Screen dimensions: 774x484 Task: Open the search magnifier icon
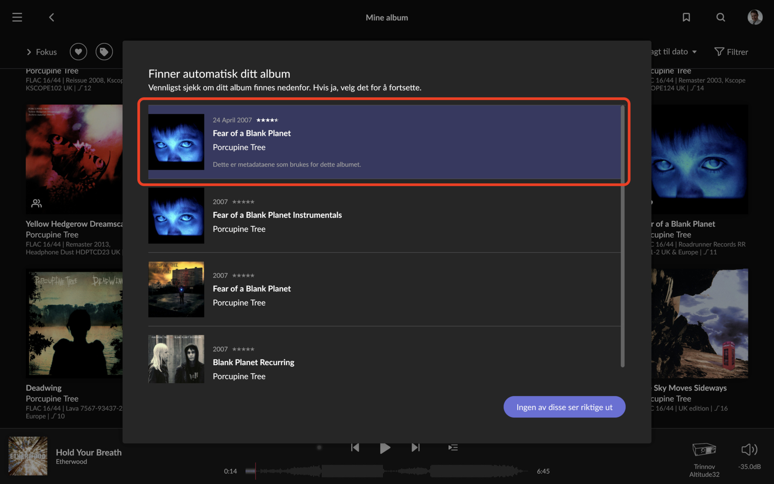tap(720, 17)
